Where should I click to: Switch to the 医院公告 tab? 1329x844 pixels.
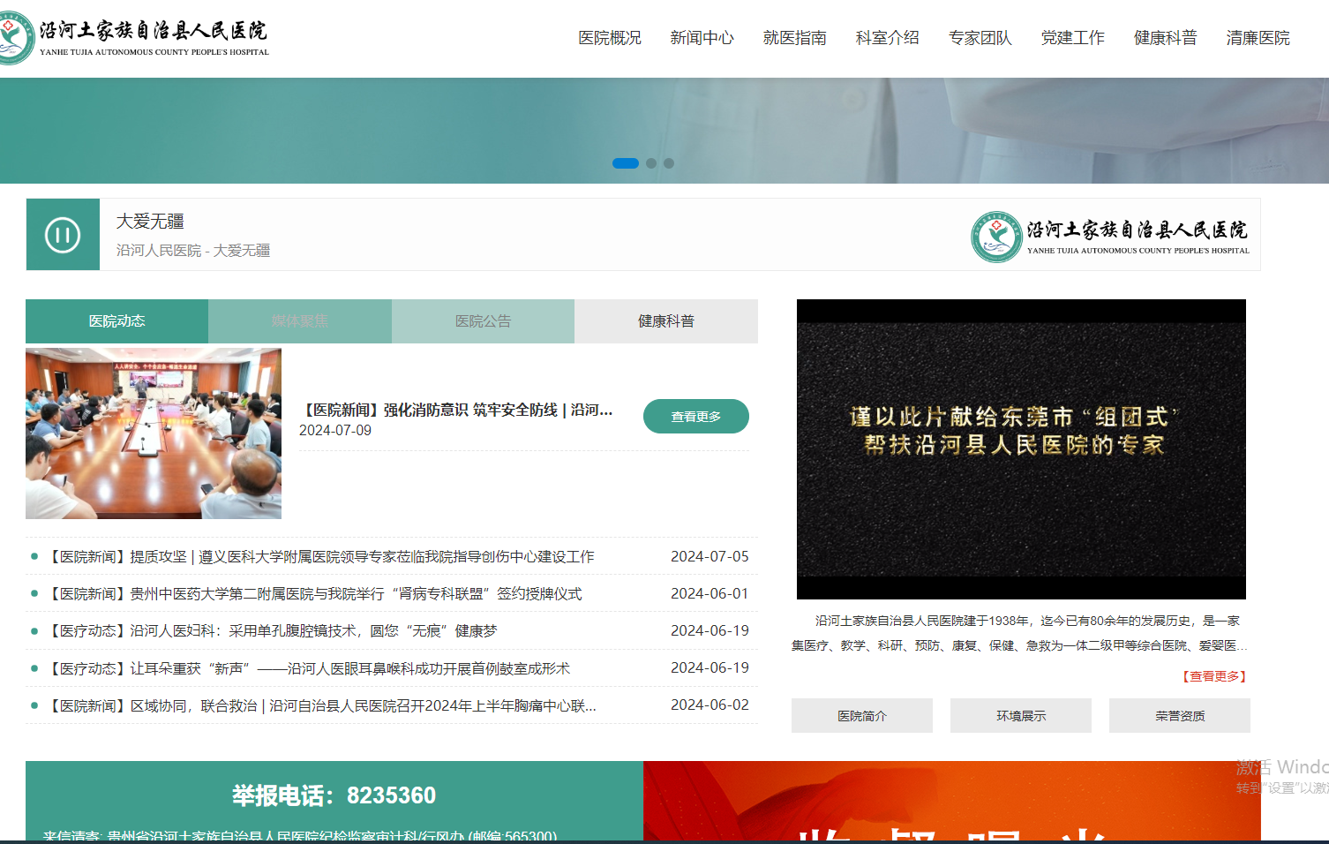483,321
